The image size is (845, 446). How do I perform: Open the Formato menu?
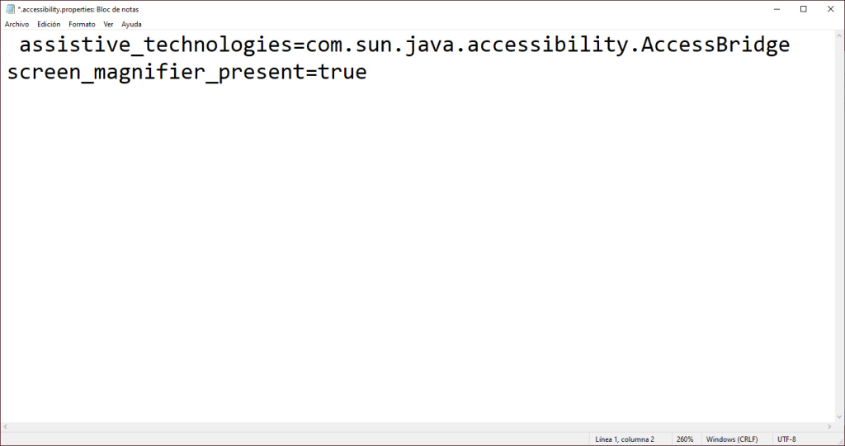[82, 25]
